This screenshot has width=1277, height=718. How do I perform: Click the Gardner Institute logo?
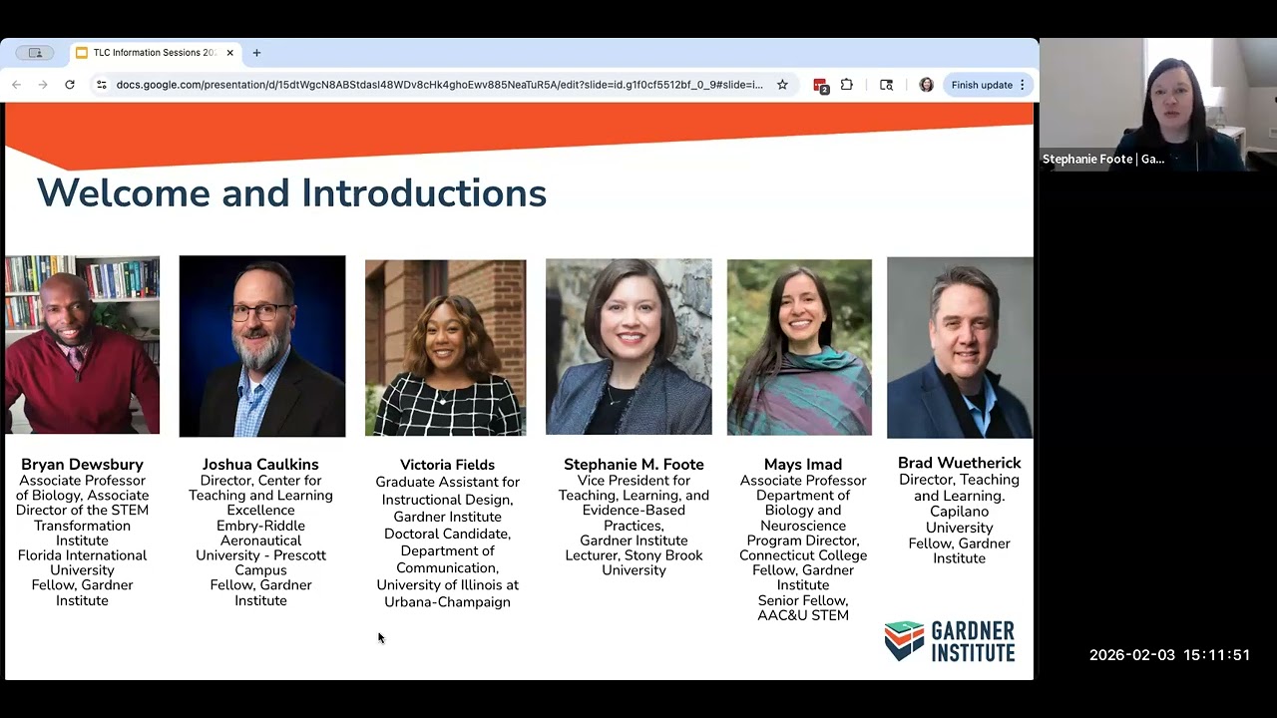click(950, 641)
